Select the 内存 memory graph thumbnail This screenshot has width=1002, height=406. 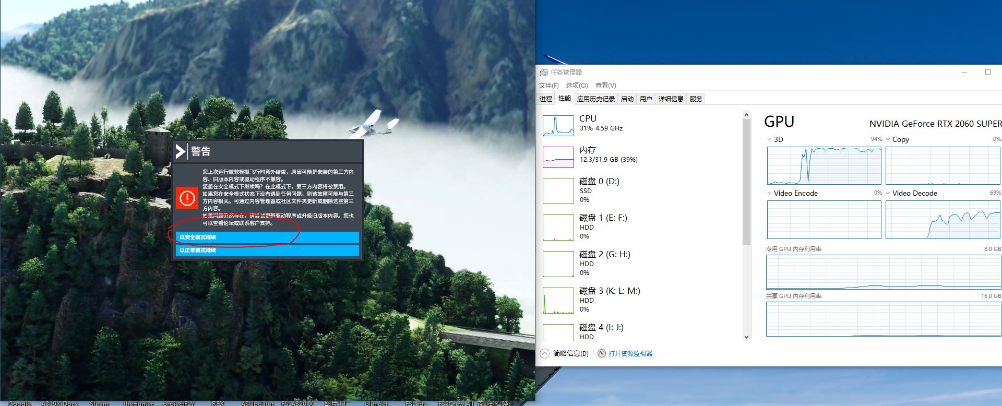coord(558,157)
